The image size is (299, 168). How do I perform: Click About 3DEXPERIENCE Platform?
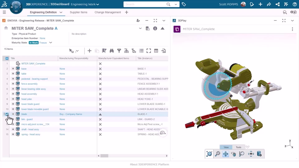[149, 164]
